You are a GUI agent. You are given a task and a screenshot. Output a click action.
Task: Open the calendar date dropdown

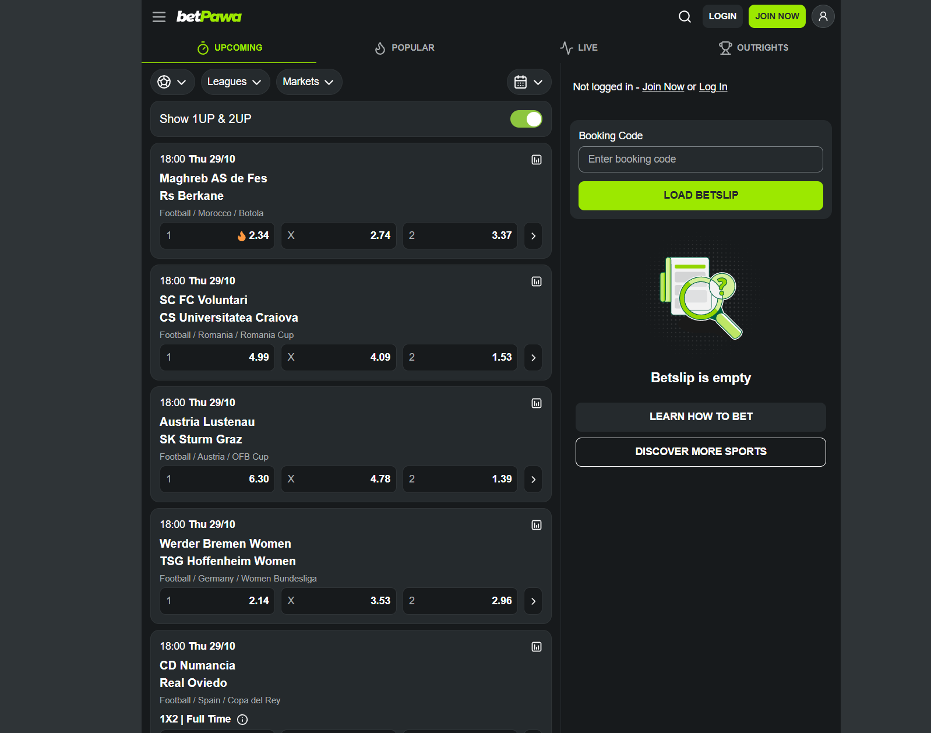click(x=529, y=82)
